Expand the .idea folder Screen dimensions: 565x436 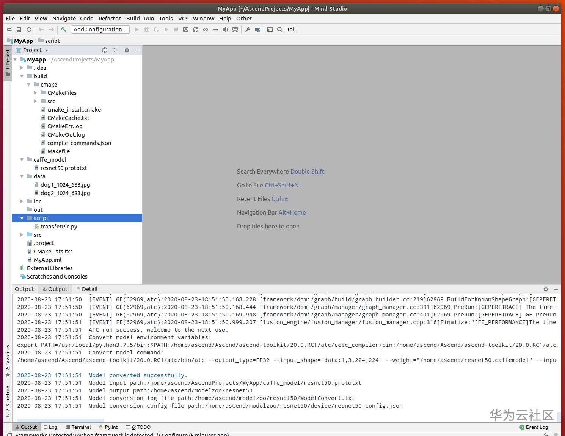(x=22, y=68)
